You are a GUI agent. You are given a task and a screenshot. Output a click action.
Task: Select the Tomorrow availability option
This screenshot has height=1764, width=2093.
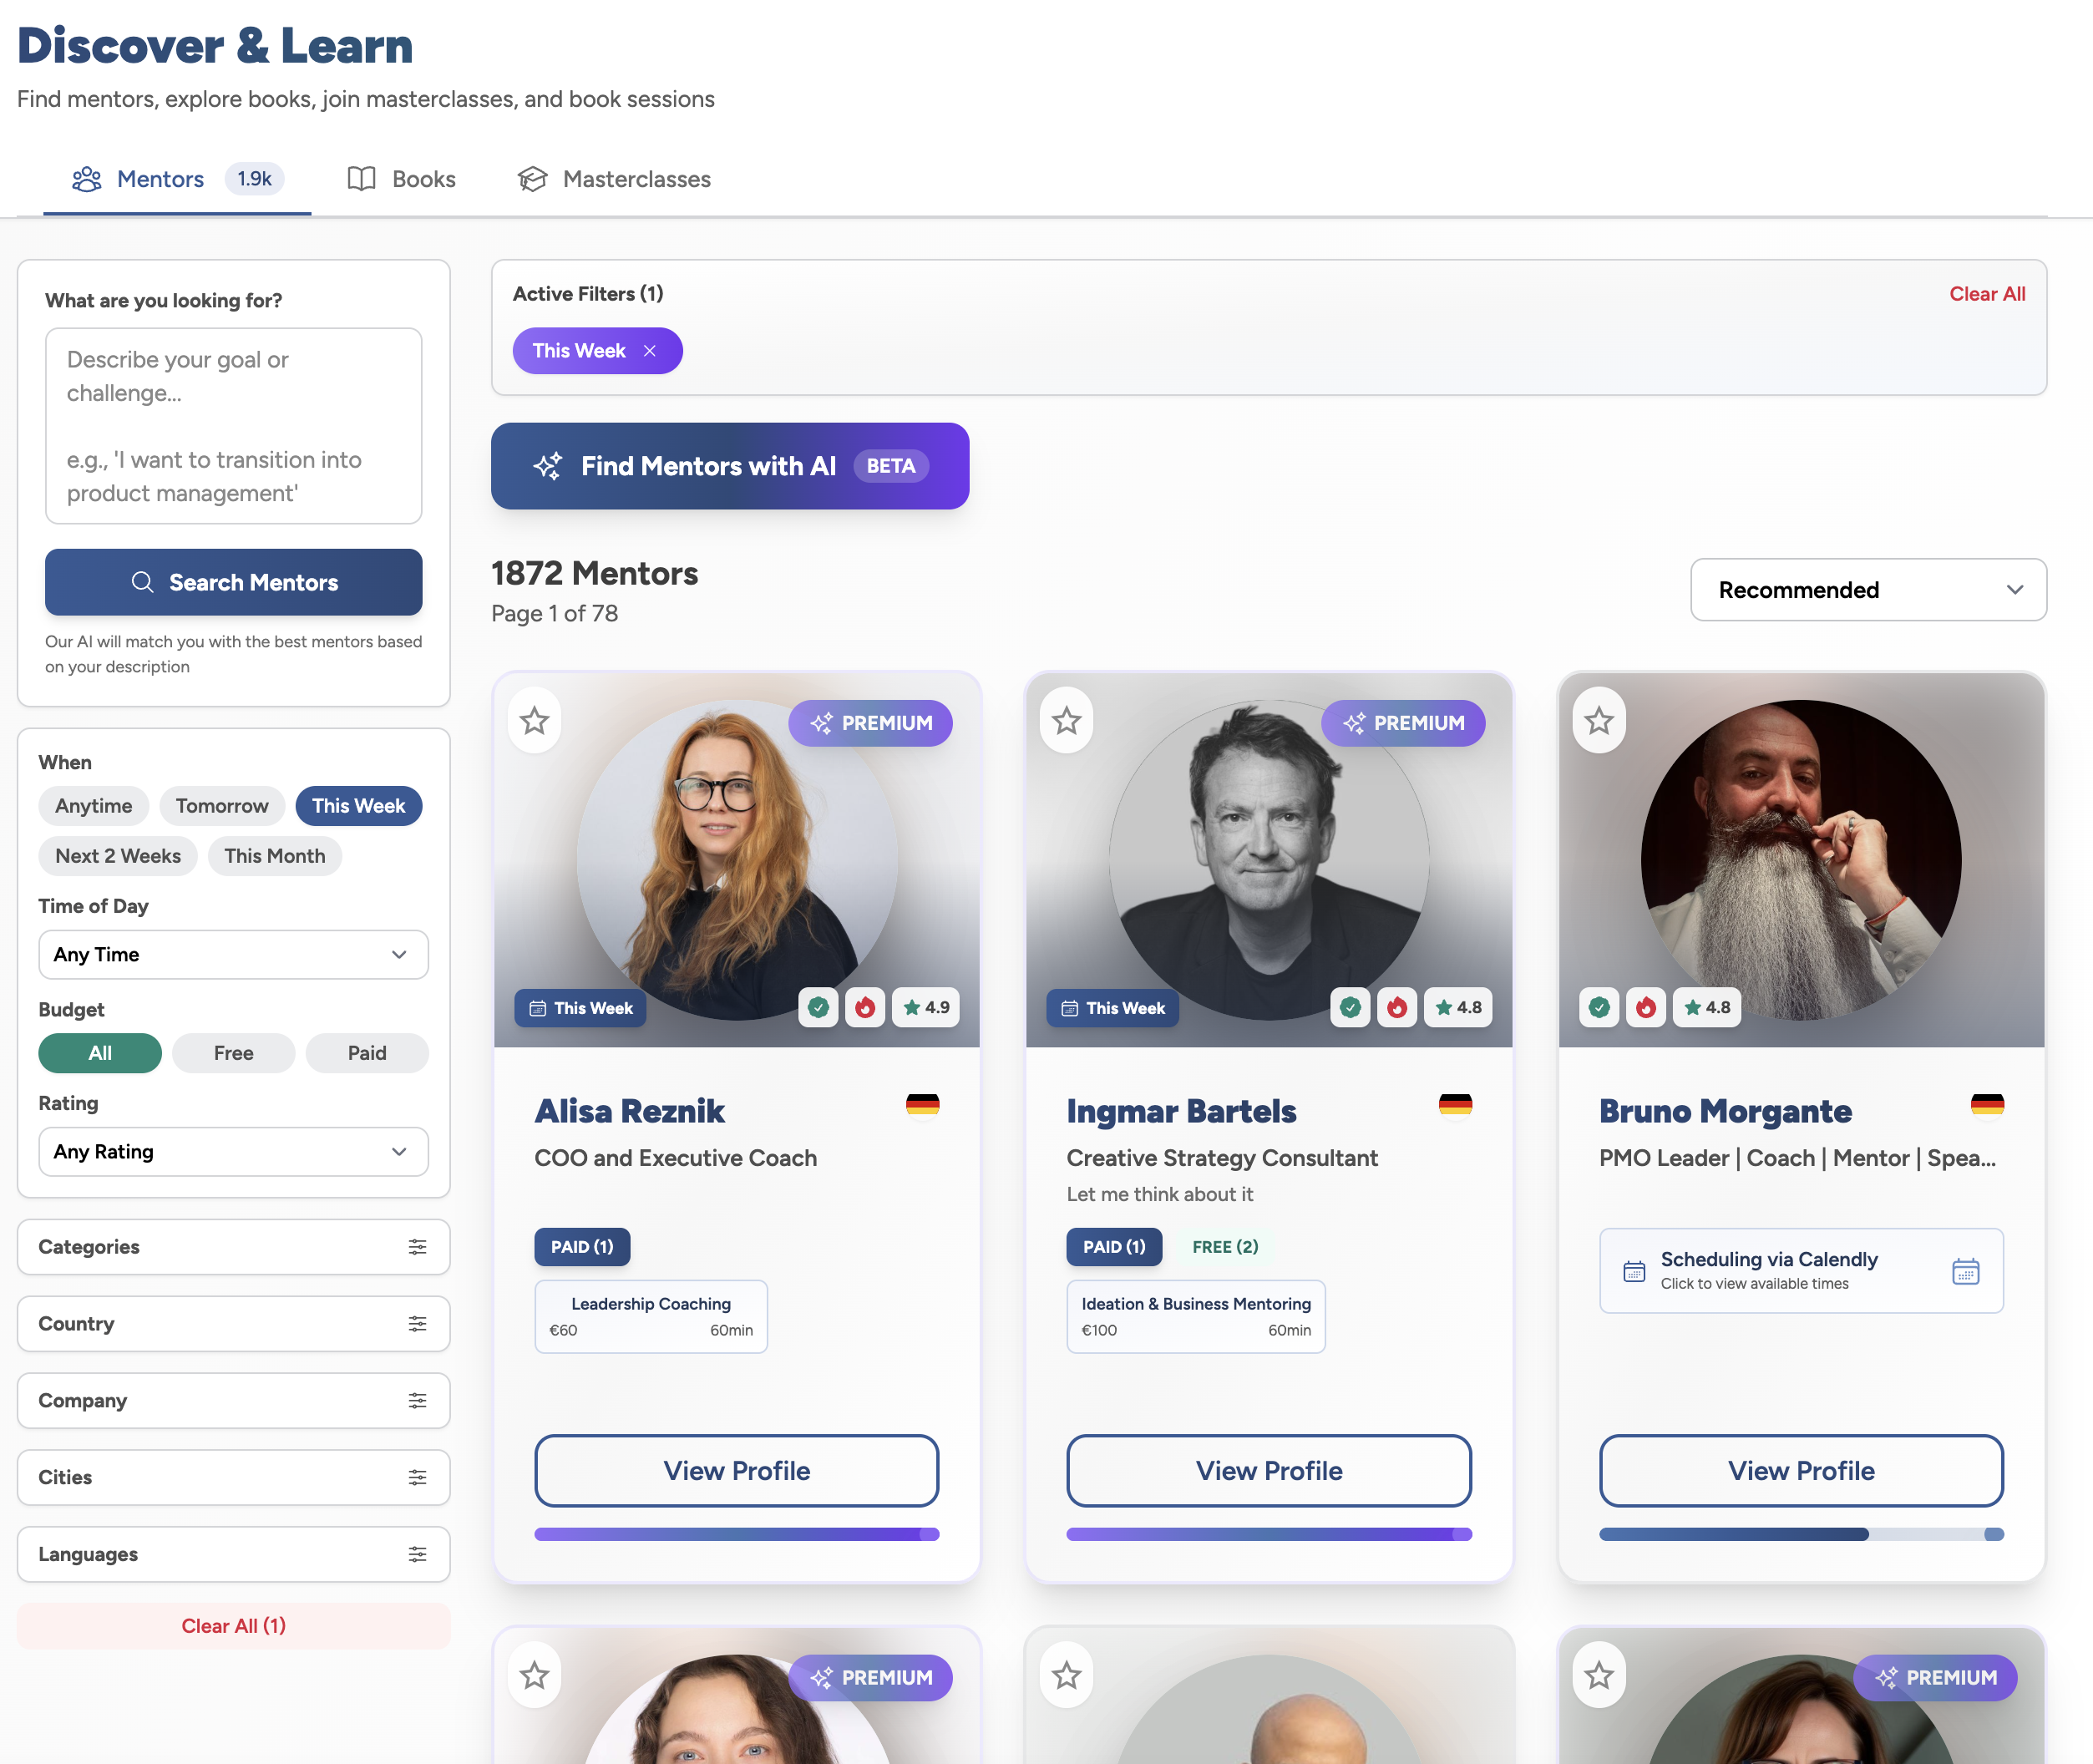coord(222,806)
